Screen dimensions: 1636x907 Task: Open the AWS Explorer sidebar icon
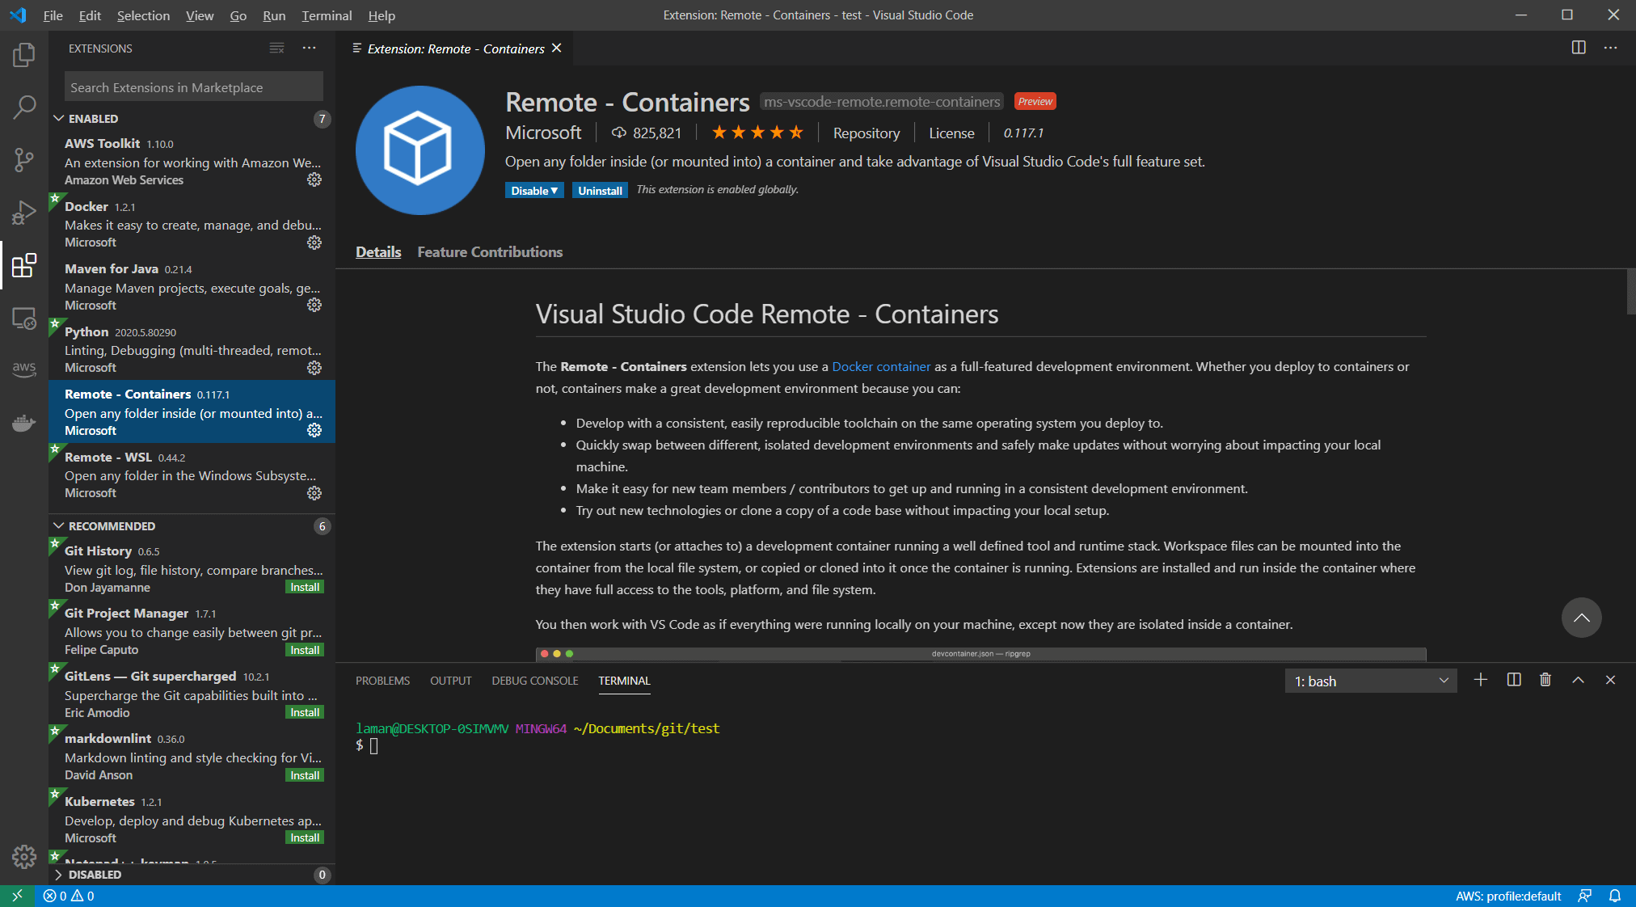[24, 369]
